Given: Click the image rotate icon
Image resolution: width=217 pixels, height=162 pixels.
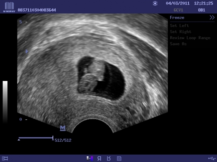Looking at the screenshot, I should point(109,159).
